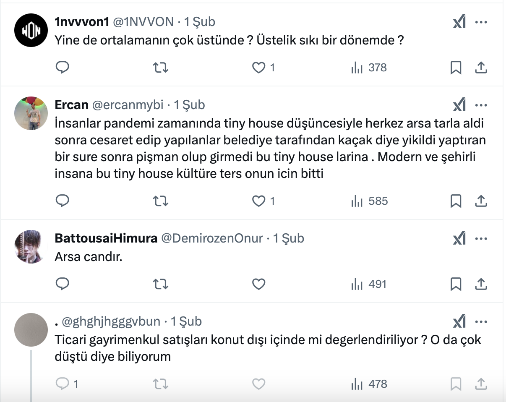Reply to 1nvvvon1's tweet
Viewport: 506px width, 402px height.
[x=63, y=68]
